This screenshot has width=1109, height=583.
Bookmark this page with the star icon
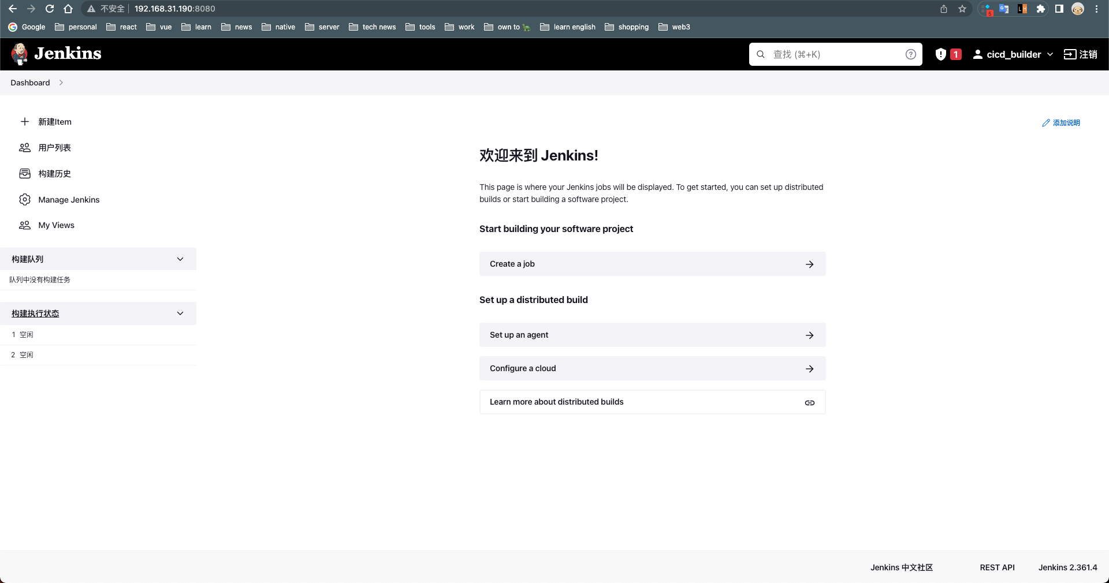pos(962,9)
